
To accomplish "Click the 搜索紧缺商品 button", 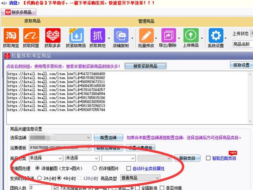I will pos(145,66).
